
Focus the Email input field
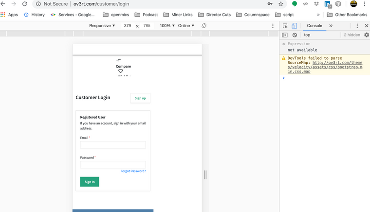[x=113, y=144]
